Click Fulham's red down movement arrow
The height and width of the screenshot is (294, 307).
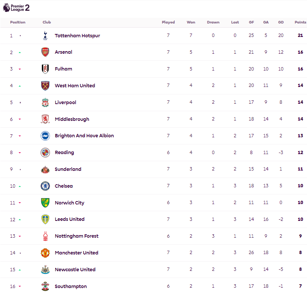20,69
